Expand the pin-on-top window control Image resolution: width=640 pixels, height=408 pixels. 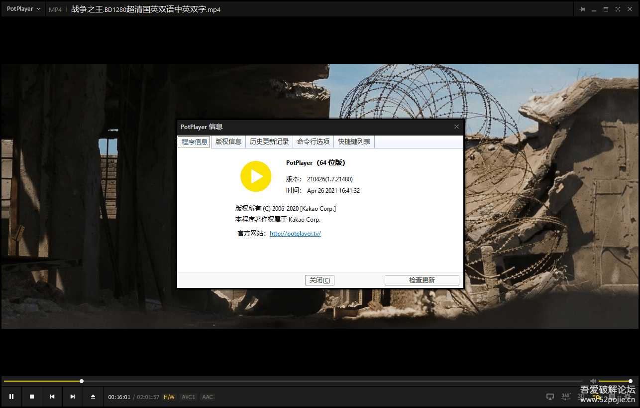582,8
